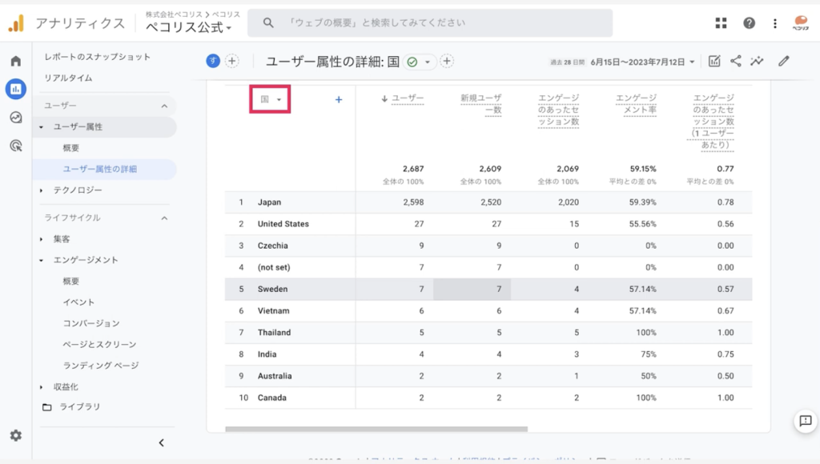The height and width of the screenshot is (464, 820).
Task: Add secondary dimension plus button
Action: click(339, 99)
